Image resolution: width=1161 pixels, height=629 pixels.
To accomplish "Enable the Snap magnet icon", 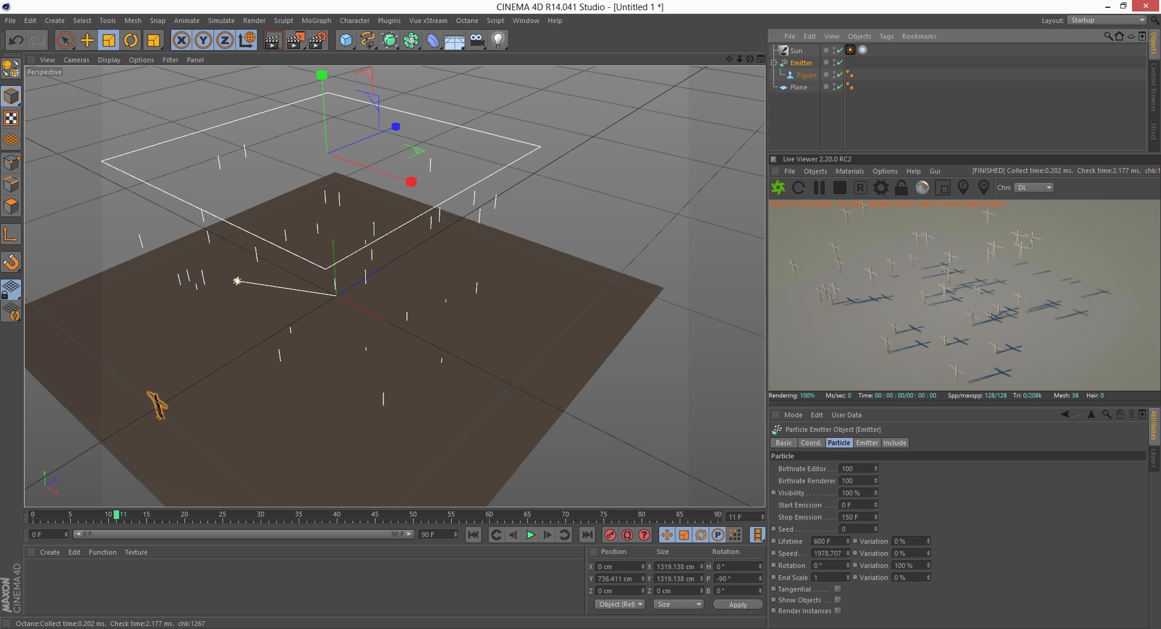I will (11, 262).
